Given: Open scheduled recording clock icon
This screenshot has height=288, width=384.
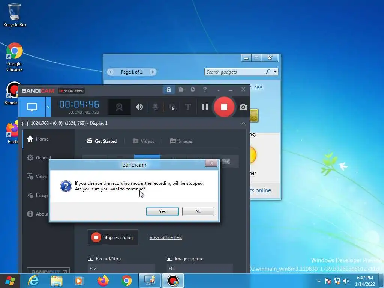Looking at the screenshot, I should click(x=193, y=89).
